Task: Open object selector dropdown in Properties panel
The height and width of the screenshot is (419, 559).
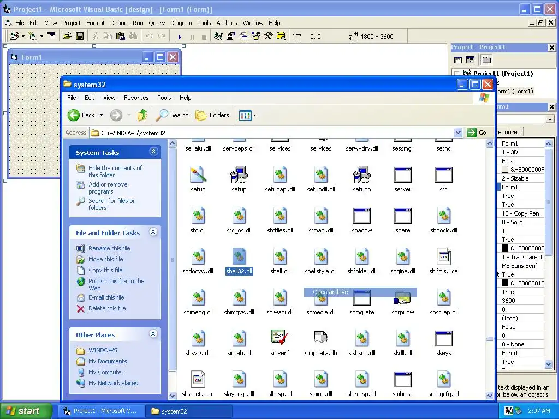Action: [550, 119]
